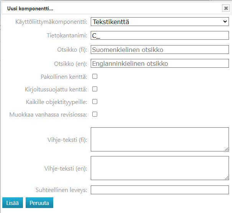Close the Uusi komponentti dialog

226,8
